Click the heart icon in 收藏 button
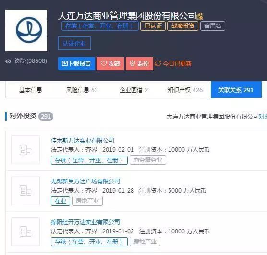The height and width of the screenshot is (255, 267). click(103, 63)
